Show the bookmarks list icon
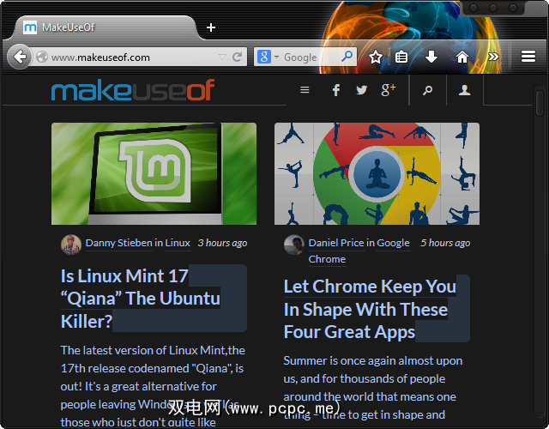Screen dimensions: 549x429 click(x=401, y=57)
